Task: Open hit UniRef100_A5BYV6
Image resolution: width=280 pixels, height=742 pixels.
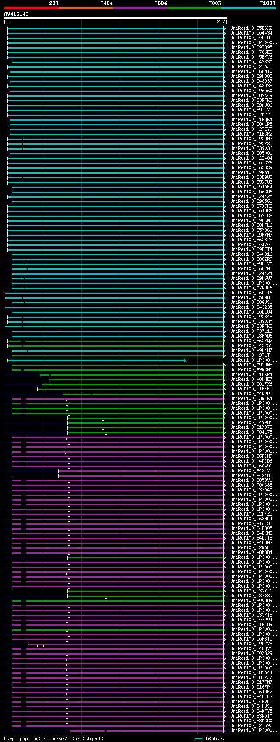Action: coord(251,57)
